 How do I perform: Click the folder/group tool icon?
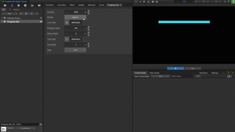[x=5, y=5]
